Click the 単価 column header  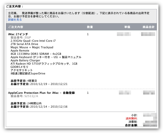127,27
